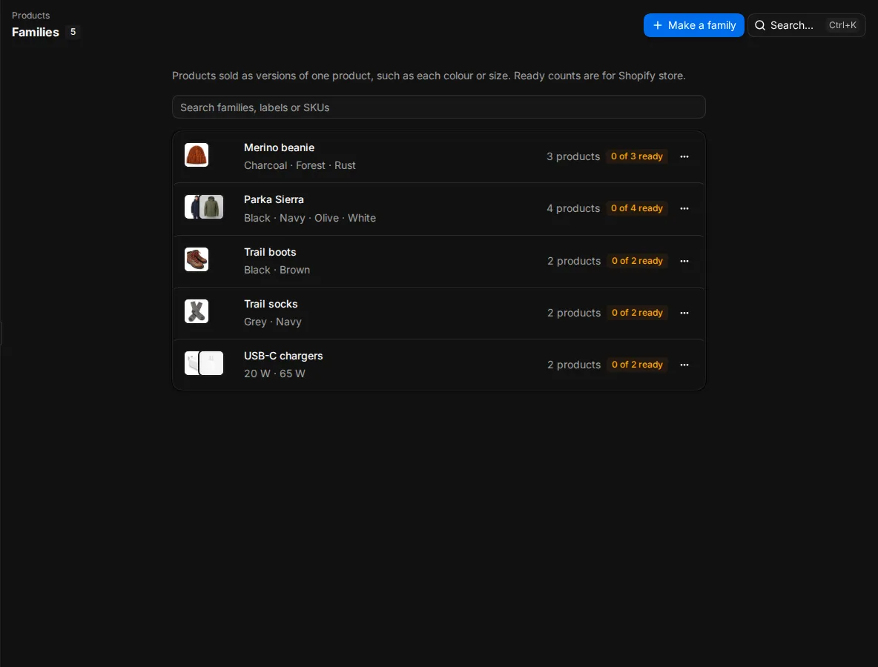
Task: Open the Trail socks family
Action: (438, 313)
